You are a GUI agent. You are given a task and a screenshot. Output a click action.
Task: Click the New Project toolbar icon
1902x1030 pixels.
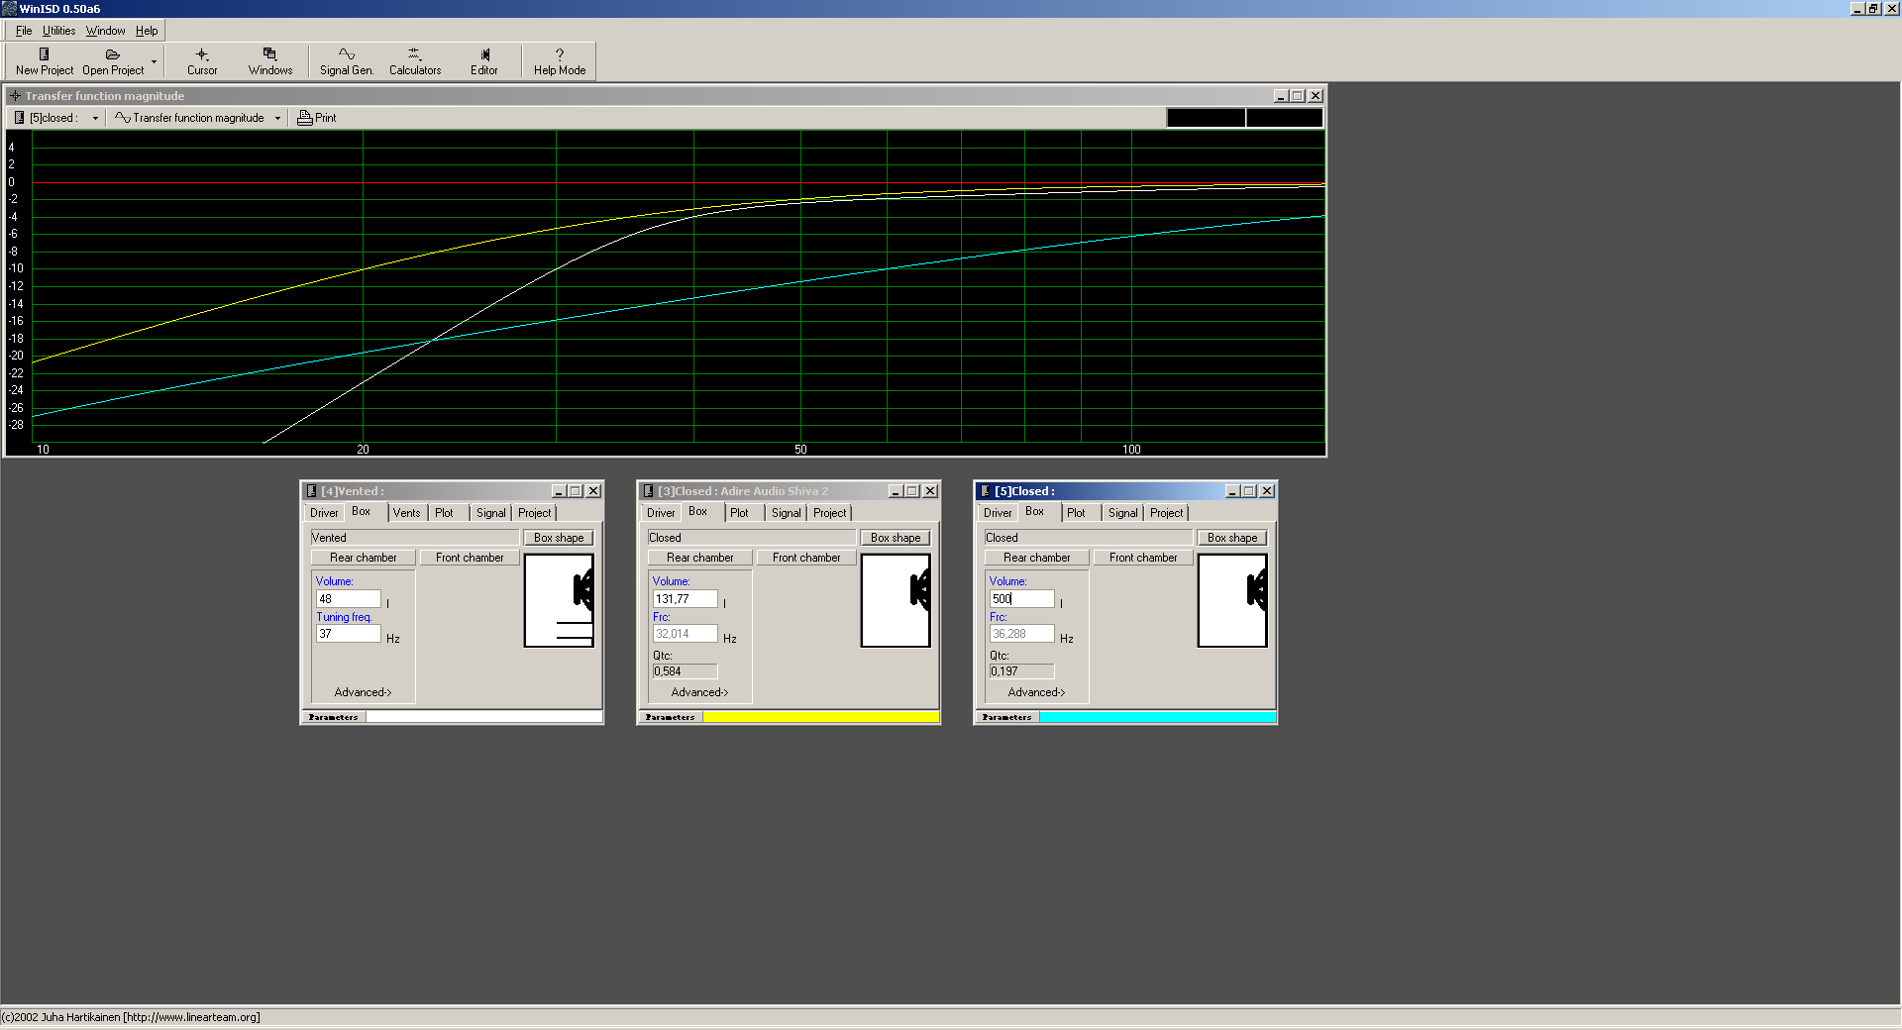click(x=44, y=55)
